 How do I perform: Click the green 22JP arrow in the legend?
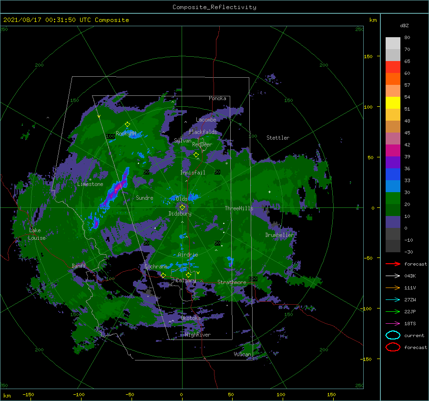(393, 311)
